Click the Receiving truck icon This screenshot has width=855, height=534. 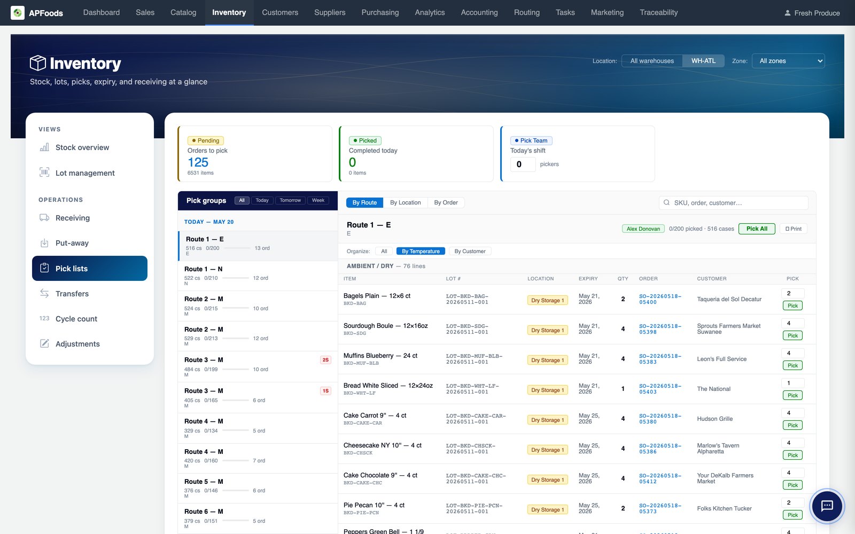(x=44, y=218)
